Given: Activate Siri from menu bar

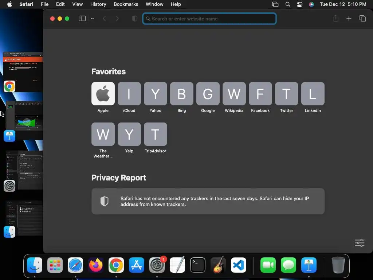Looking at the screenshot, I should [x=311, y=4].
